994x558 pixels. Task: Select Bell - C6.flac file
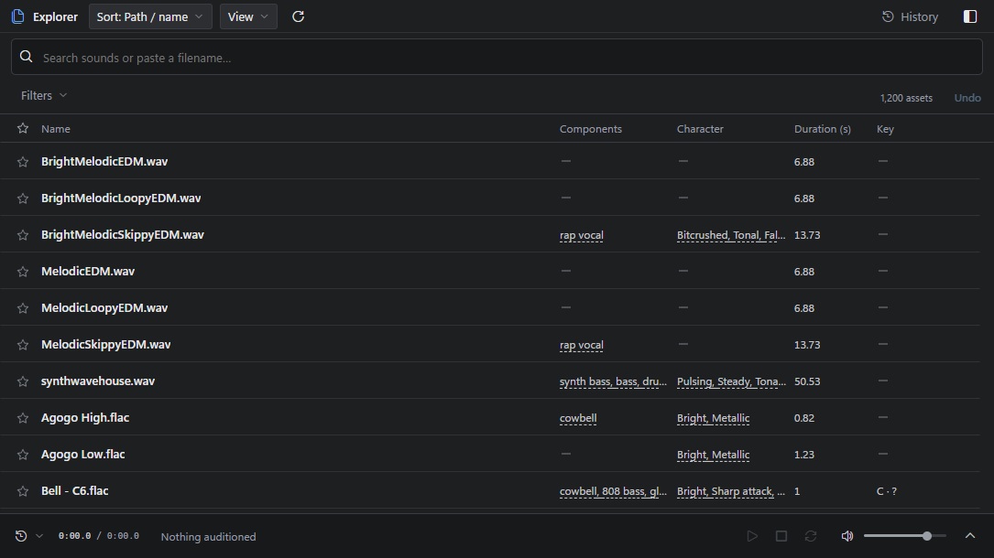(x=75, y=491)
